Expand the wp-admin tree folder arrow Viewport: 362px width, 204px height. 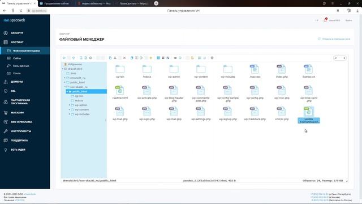click(69, 105)
